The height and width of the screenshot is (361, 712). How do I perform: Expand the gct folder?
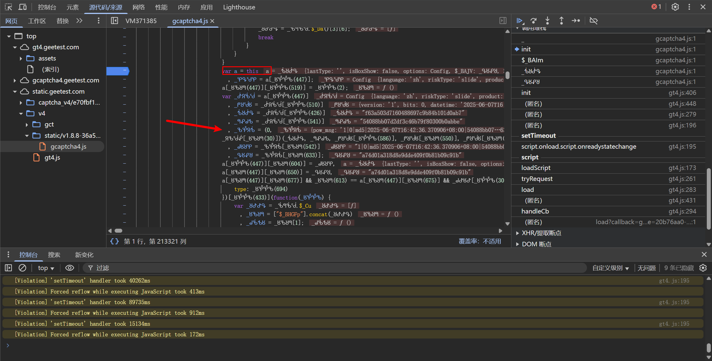(x=27, y=125)
